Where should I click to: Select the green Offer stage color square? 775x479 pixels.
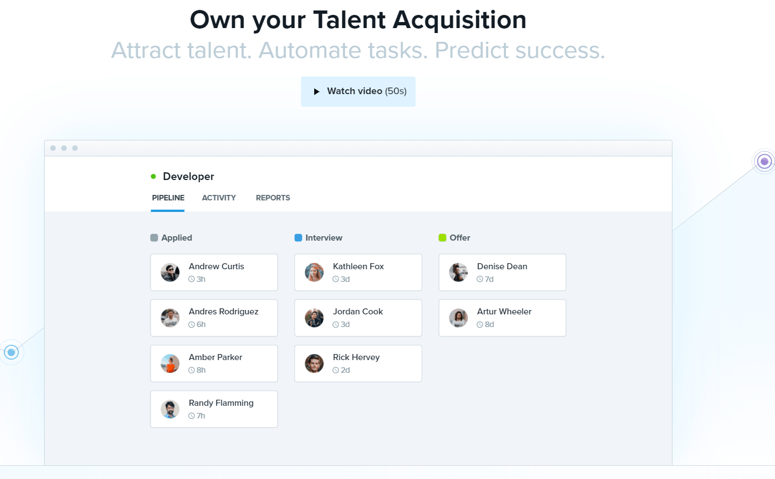[442, 238]
